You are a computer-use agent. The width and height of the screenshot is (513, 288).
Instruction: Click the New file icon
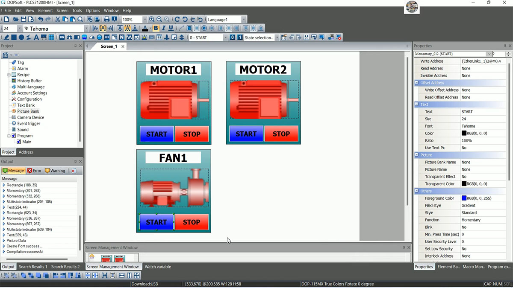pos(6,19)
